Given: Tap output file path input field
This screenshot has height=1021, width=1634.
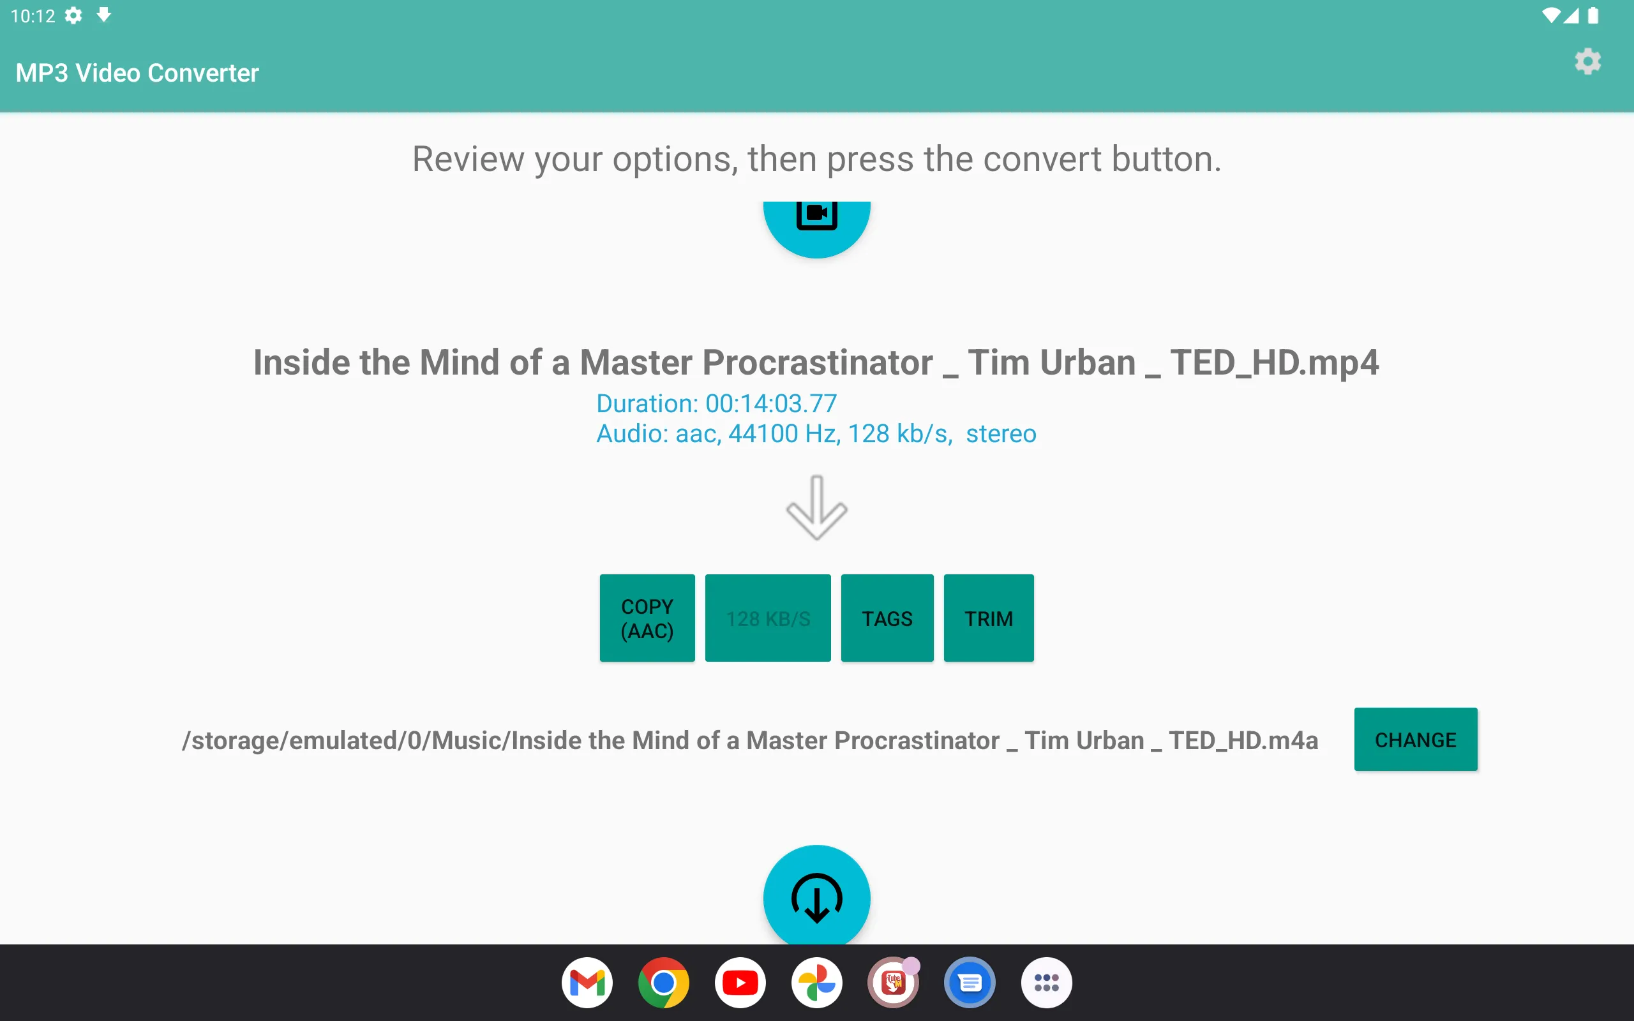Looking at the screenshot, I should pyautogui.click(x=752, y=740).
